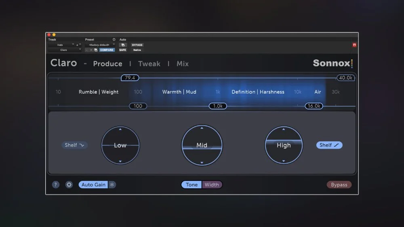Click the Mid knob up arrow
This screenshot has width=404, height=227.
point(202,128)
